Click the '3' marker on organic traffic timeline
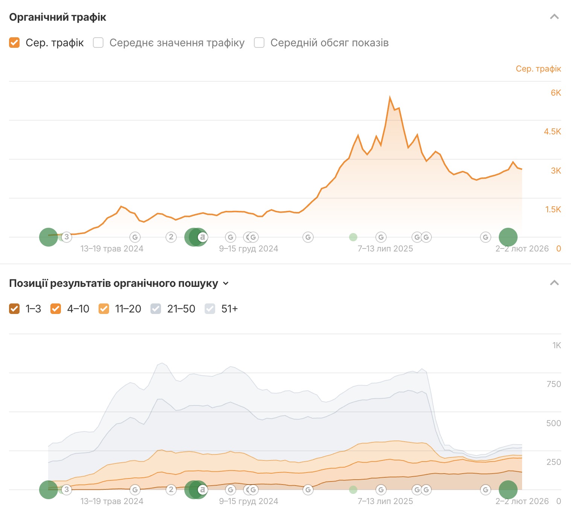571x515 pixels. point(67,237)
